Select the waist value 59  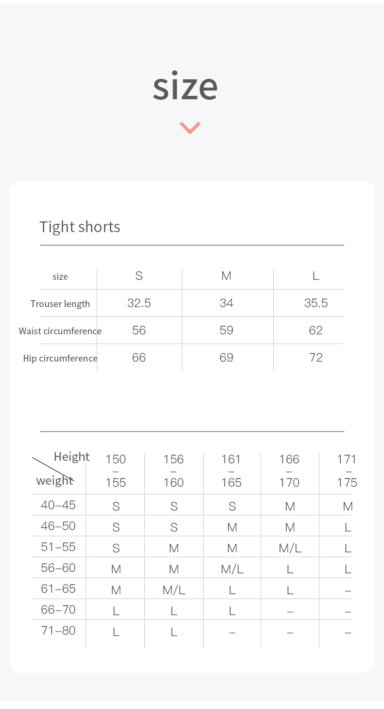point(227,330)
